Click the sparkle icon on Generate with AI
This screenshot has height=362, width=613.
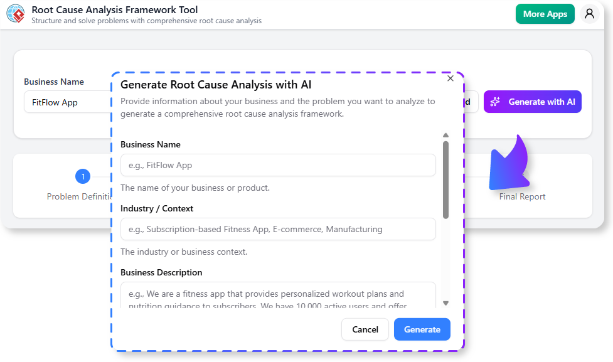tap(496, 102)
